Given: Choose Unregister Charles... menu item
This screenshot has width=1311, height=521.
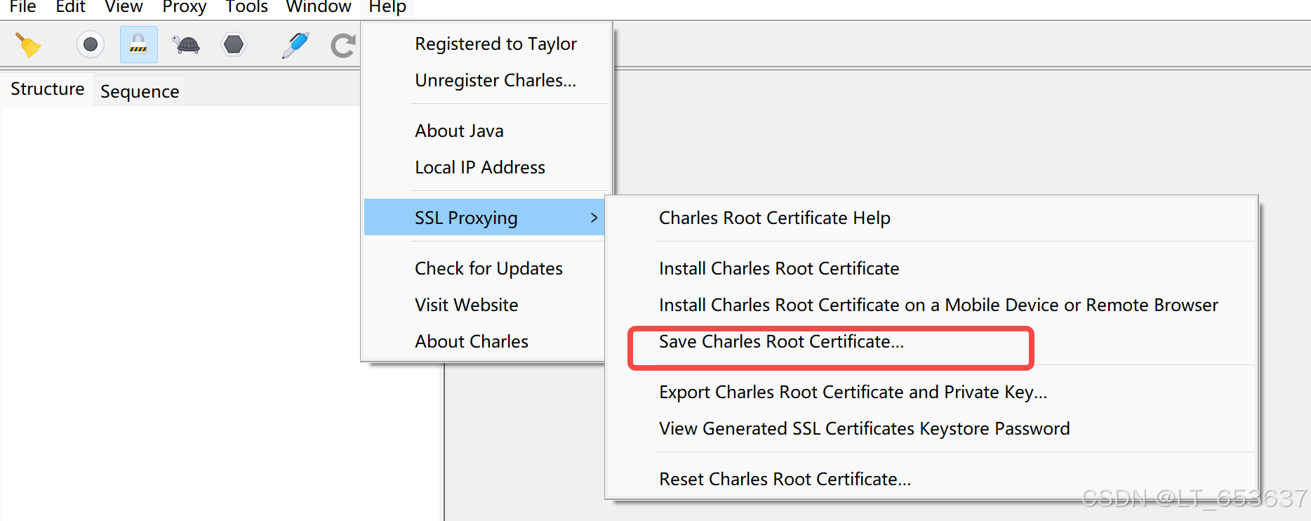Looking at the screenshot, I should [x=487, y=80].
